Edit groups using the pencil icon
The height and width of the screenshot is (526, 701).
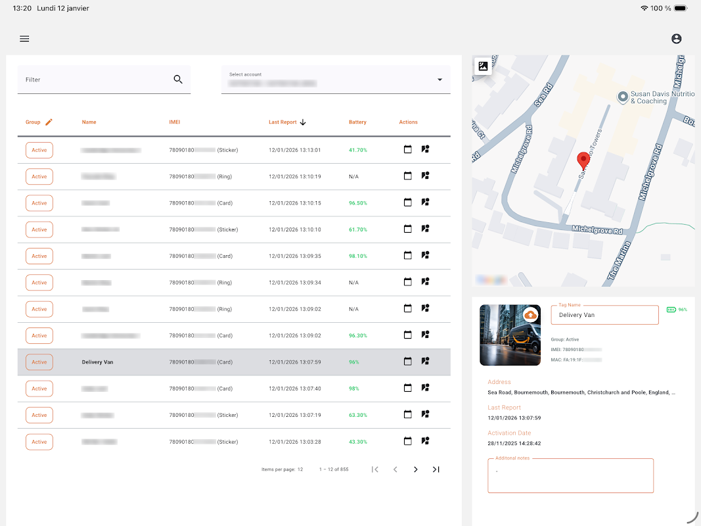pos(49,122)
